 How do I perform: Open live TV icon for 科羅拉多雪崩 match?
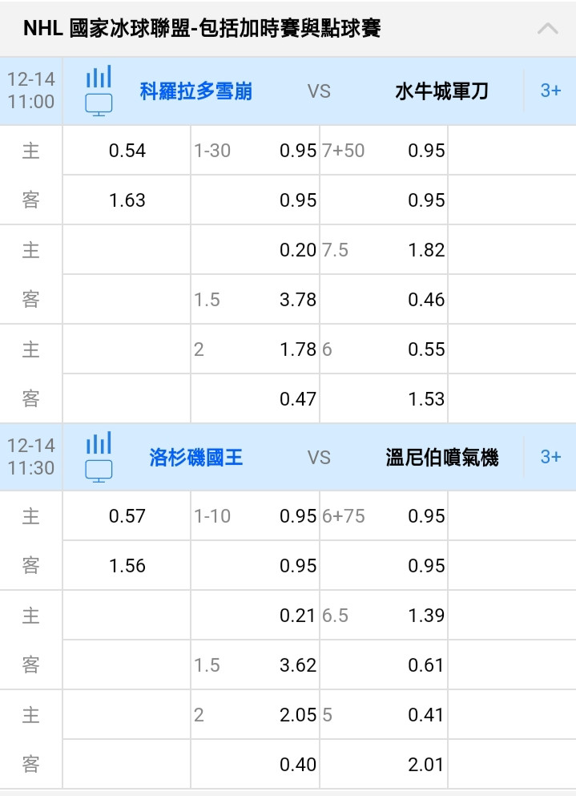coord(99,105)
